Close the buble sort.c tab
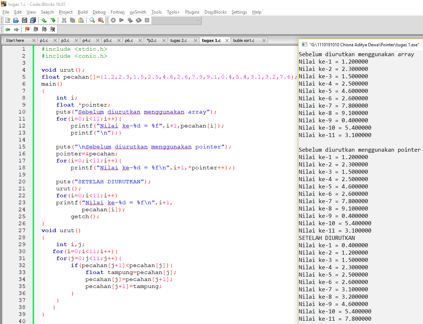The width and height of the screenshot is (423, 324). coord(264,40)
